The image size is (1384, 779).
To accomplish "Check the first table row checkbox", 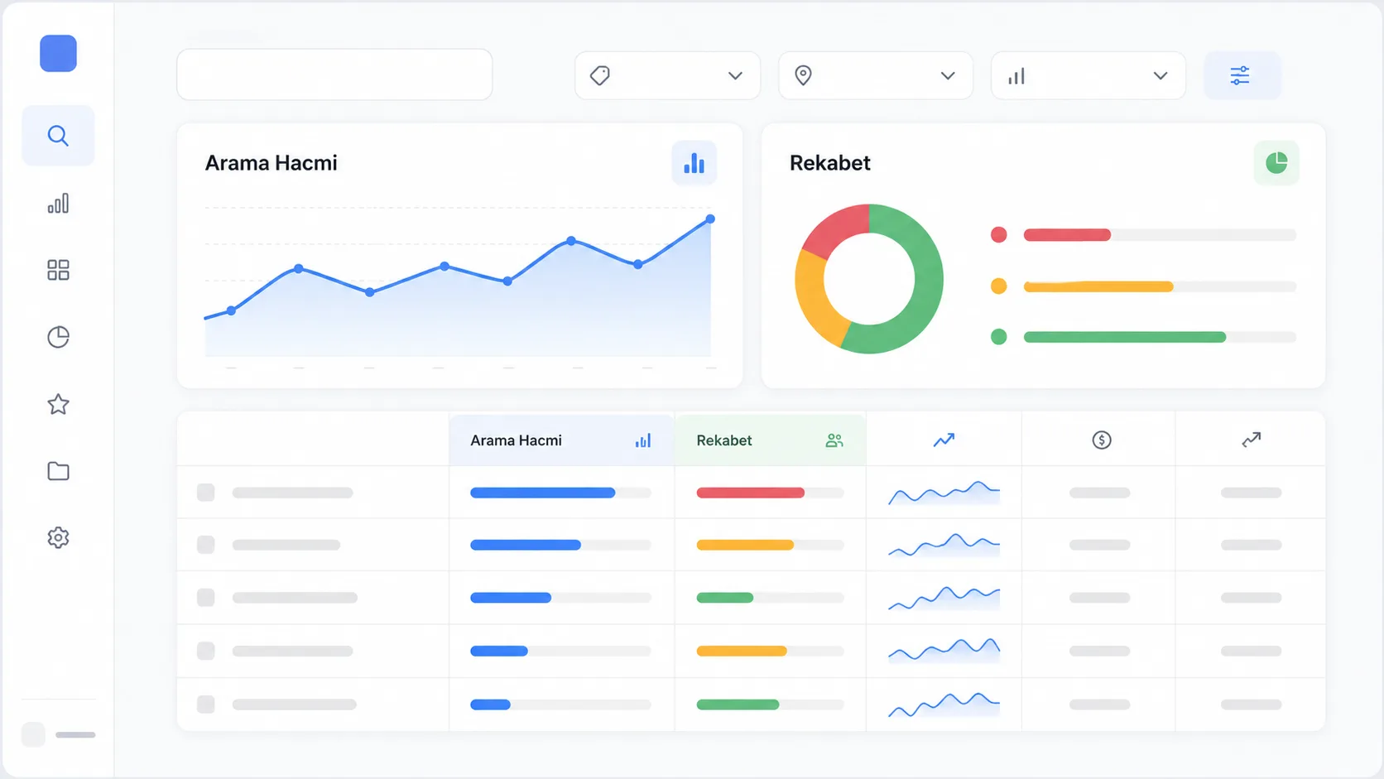I will [x=206, y=493].
